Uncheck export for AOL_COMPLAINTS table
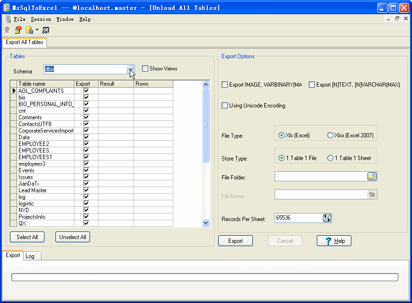The width and height of the screenshot is (412, 303). (86, 91)
